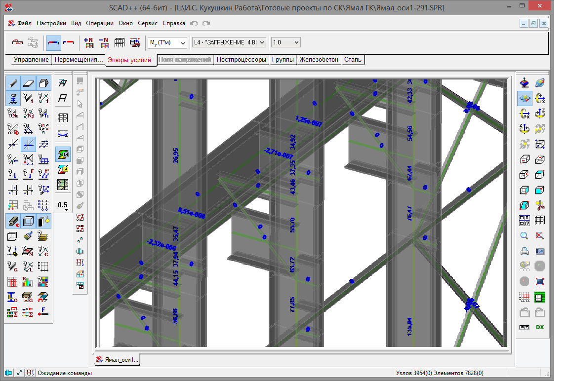Image resolution: width=569 pixels, height=381 pixels.
Task: Select the Ямал_оси1 document tab at bottom
Action: [118, 360]
